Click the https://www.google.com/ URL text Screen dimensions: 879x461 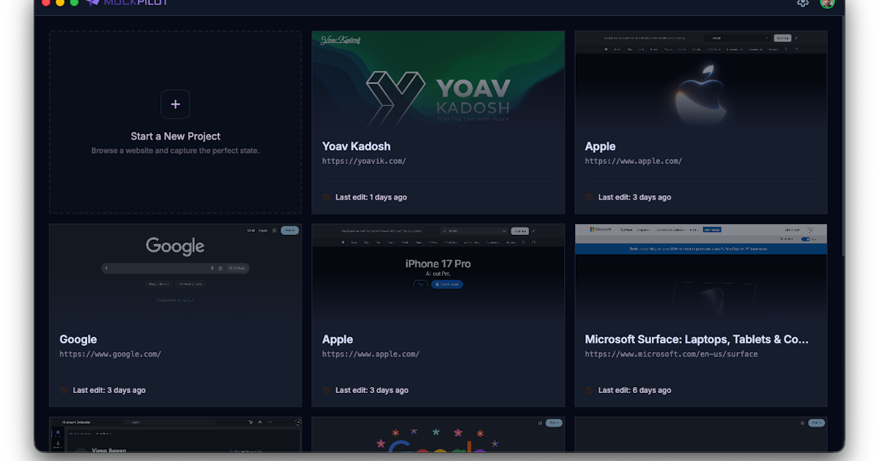pyautogui.click(x=110, y=354)
